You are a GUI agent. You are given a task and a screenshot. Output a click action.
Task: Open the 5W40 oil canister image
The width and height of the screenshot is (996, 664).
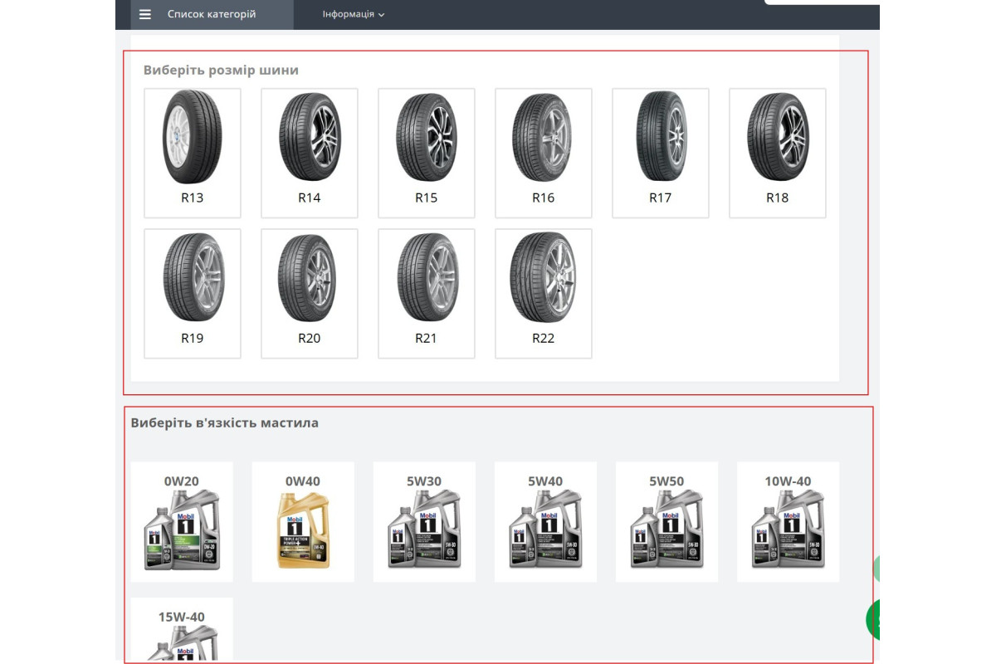pyautogui.click(x=545, y=531)
